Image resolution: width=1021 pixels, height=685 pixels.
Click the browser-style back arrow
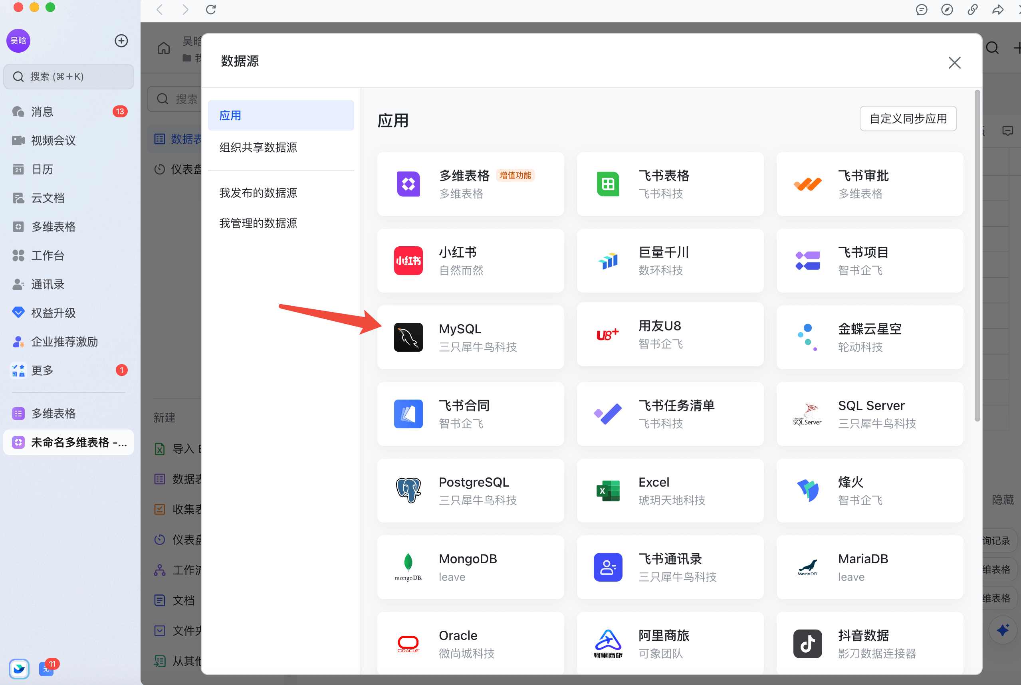(x=160, y=10)
